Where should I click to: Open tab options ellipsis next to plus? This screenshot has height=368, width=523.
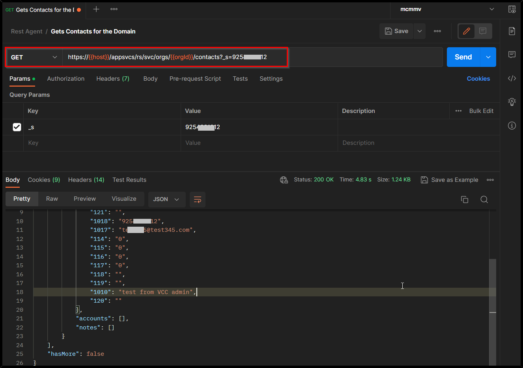pyautogui.click(x=114, y=9)
